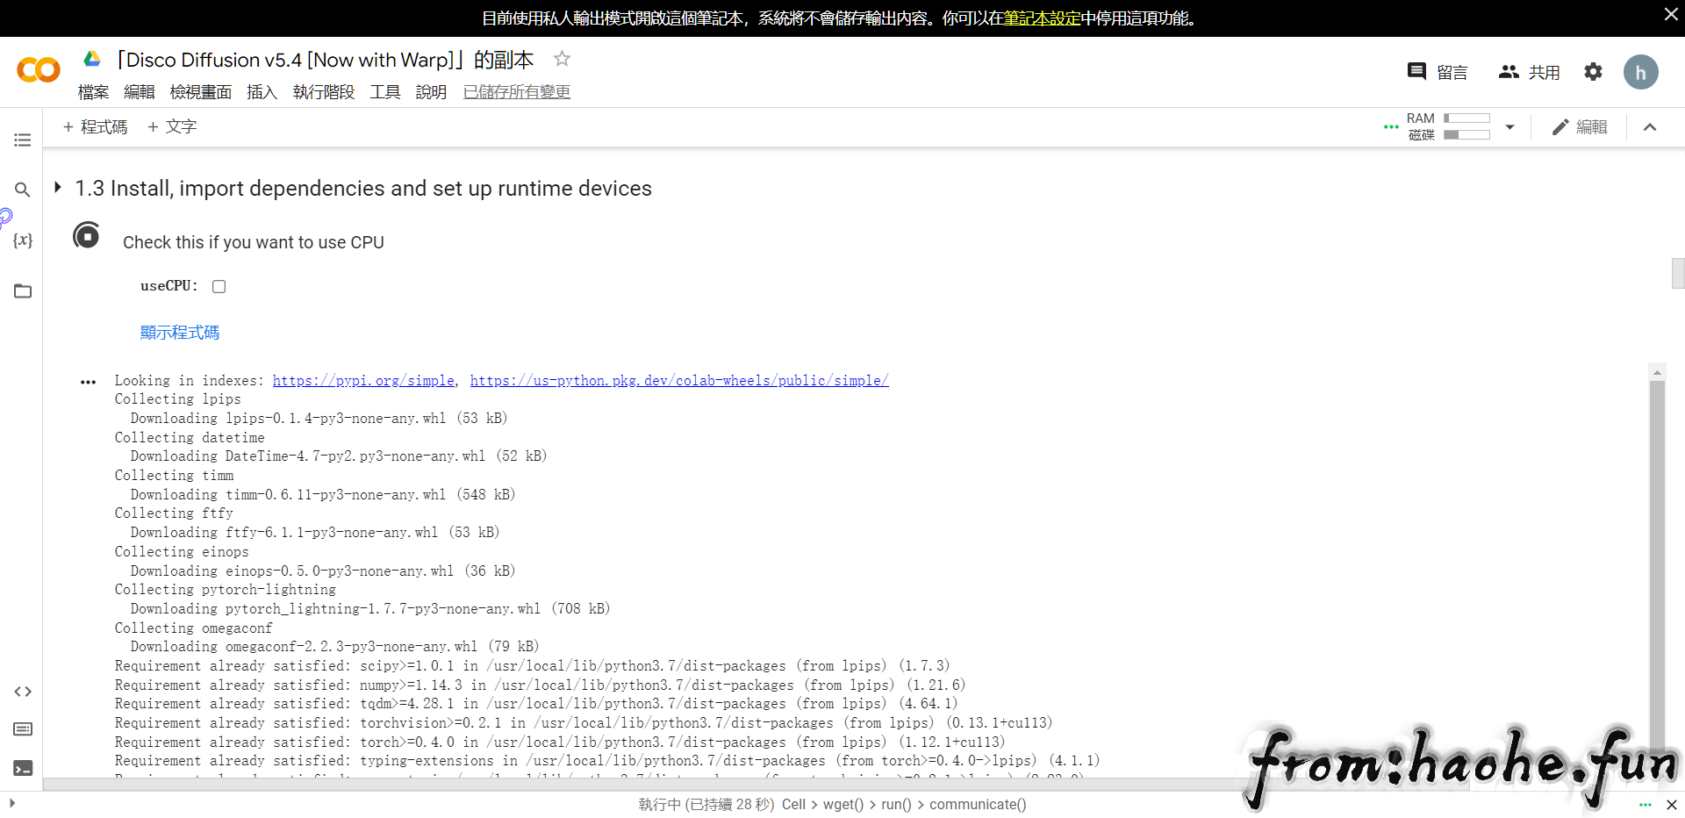
Task: Open the pypi.org/simple index link
Action: coord(363,381)
